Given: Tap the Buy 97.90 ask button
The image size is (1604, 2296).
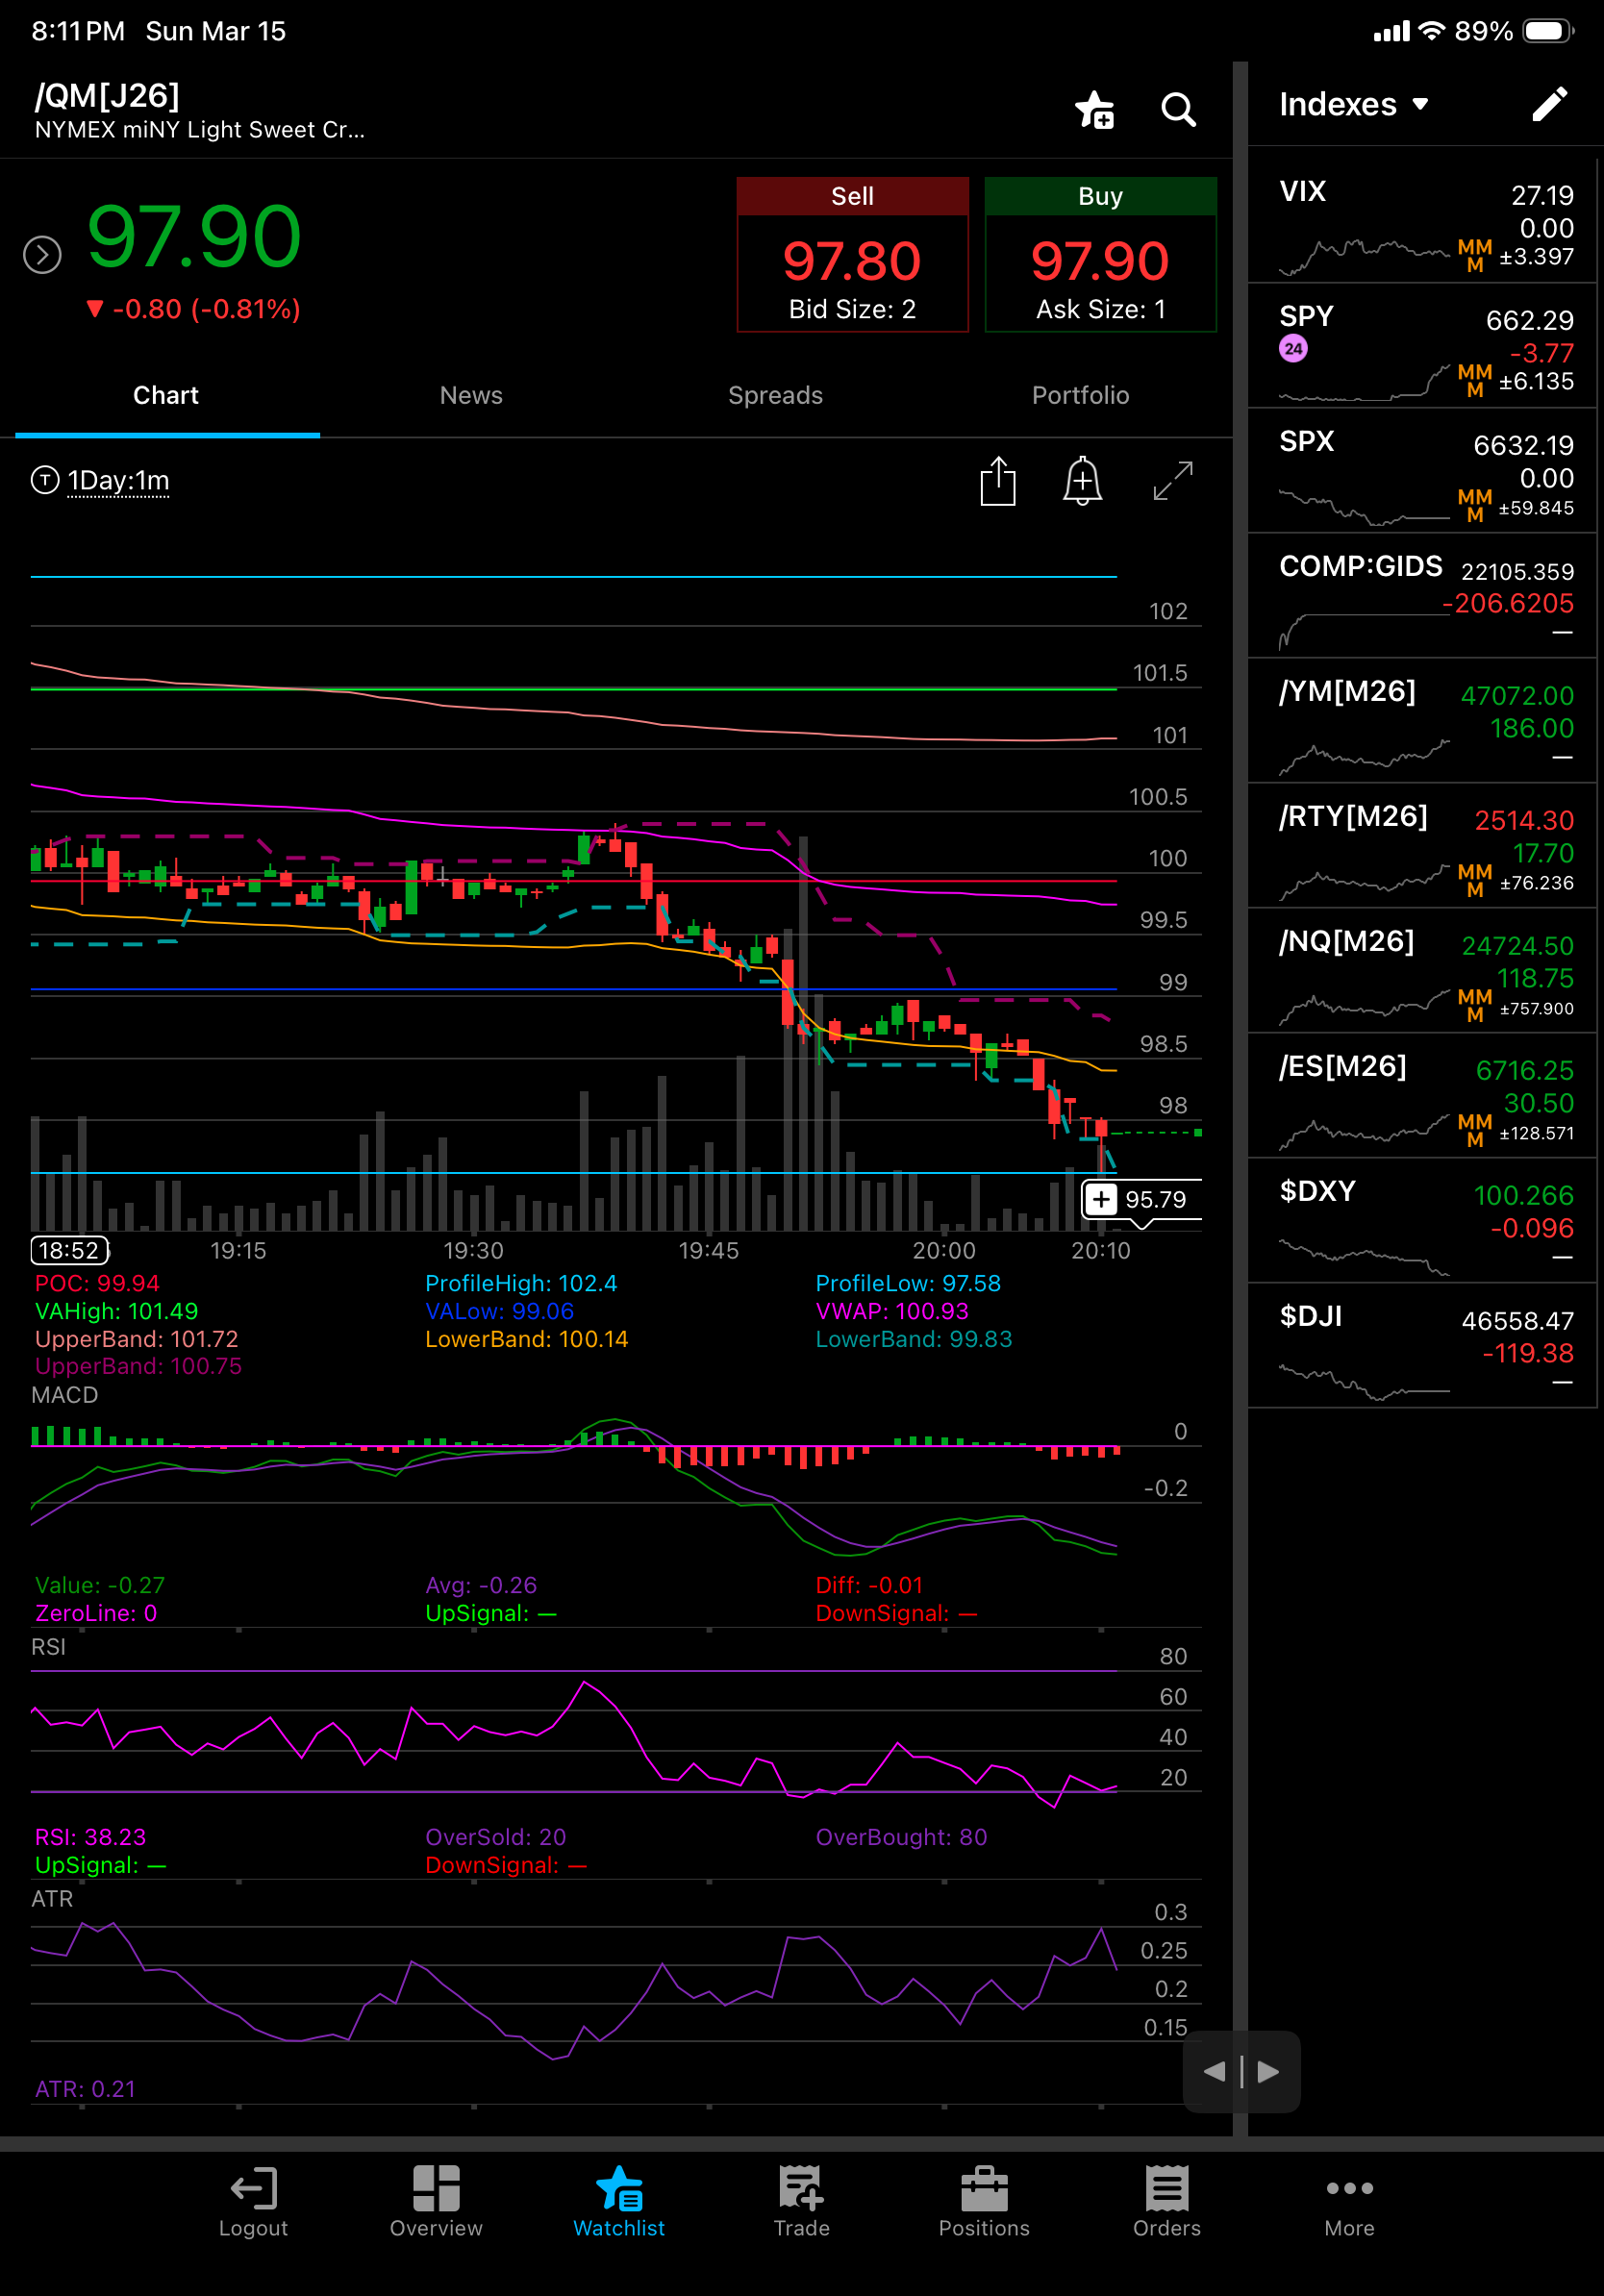Looking at the screenshot, I should pyautogui.click(x=1100, y=255).
